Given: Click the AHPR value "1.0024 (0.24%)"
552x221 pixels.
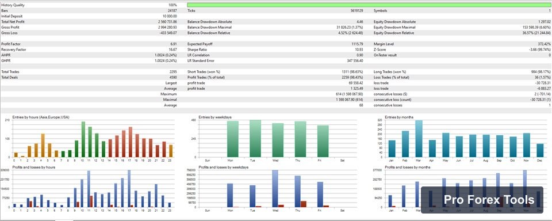Looking at the screenshot, I should [x=166, y=55].
